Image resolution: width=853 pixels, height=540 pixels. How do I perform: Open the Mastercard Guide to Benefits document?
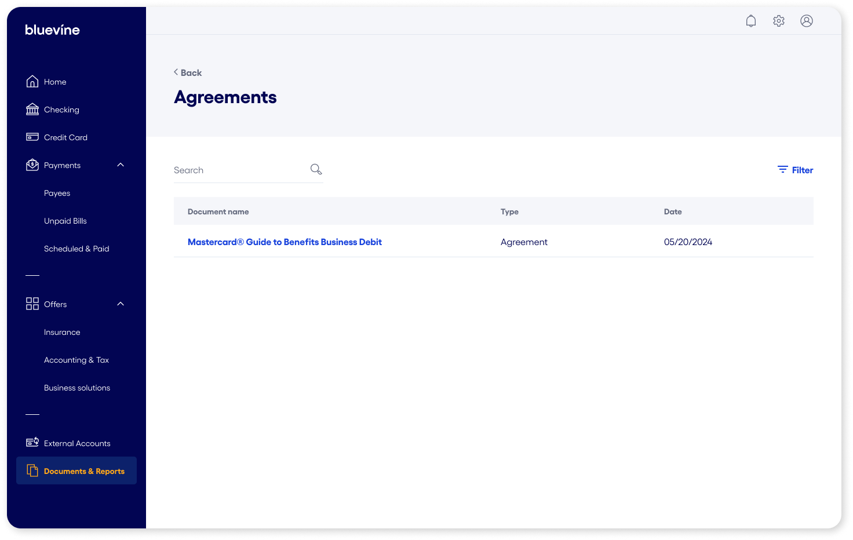coord(285,242)
